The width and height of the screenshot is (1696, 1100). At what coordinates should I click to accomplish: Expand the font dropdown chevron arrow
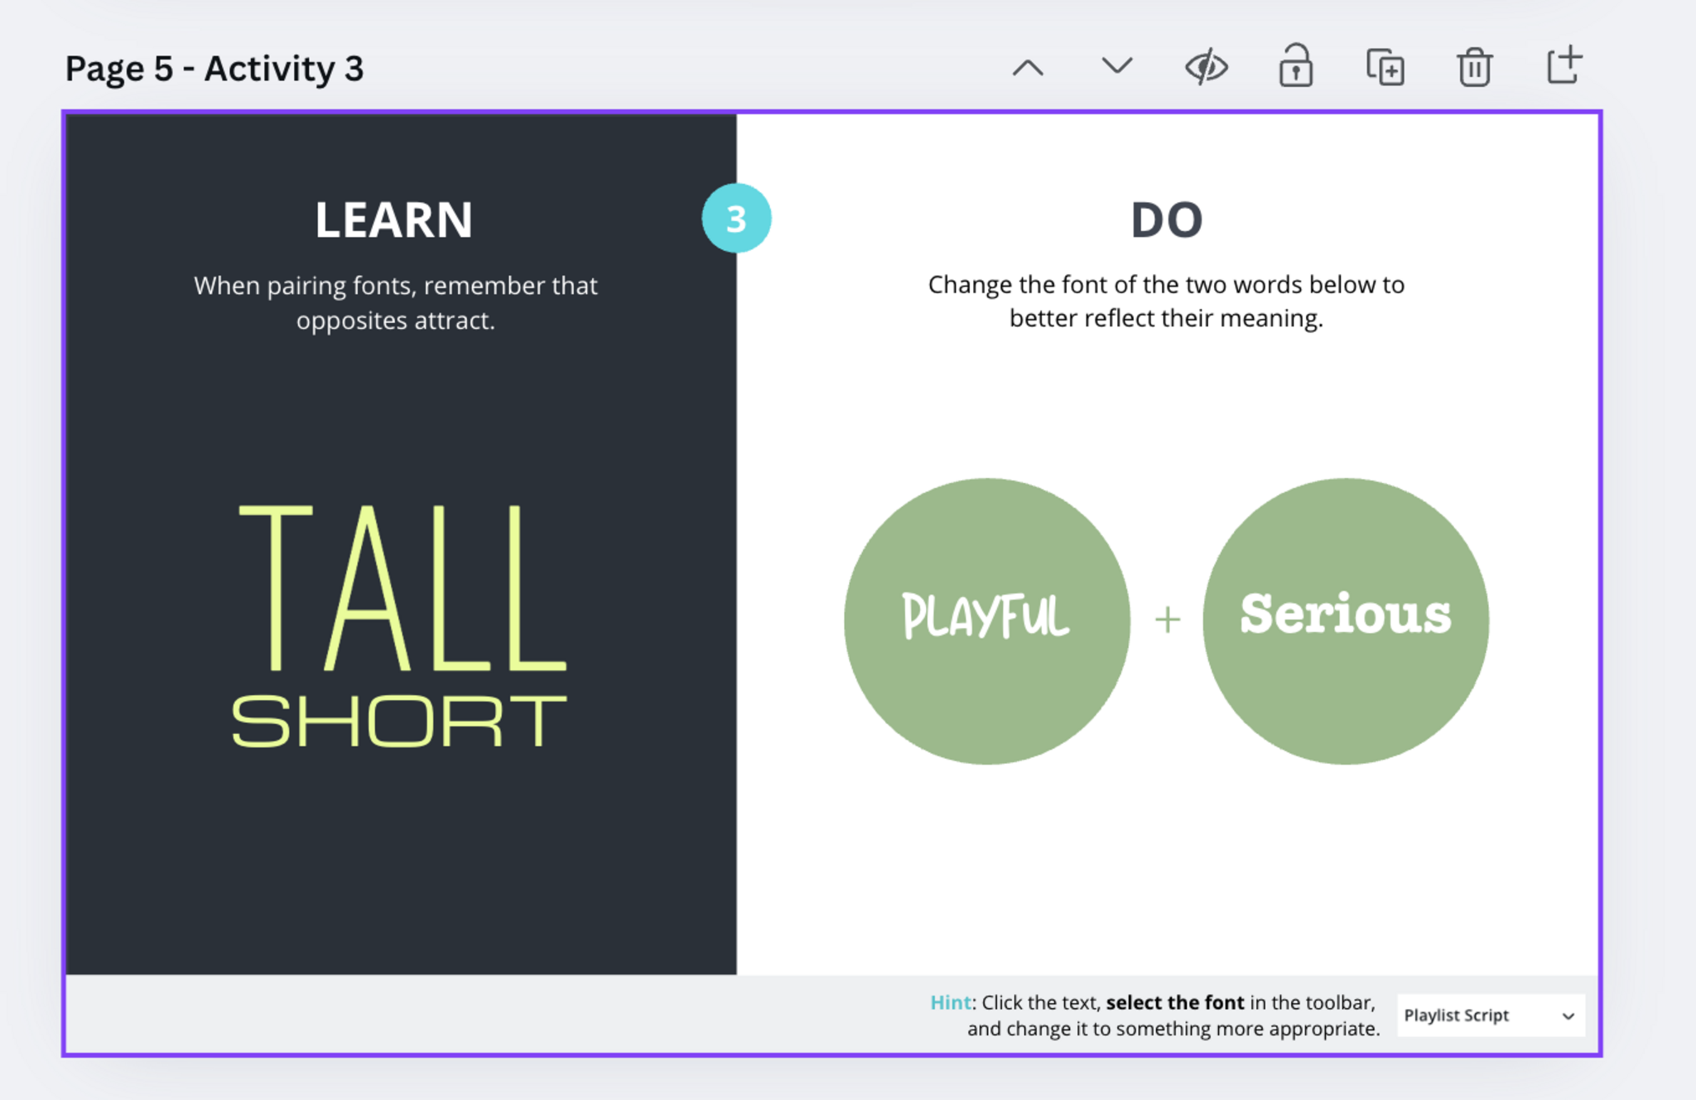[1568, 1016]
